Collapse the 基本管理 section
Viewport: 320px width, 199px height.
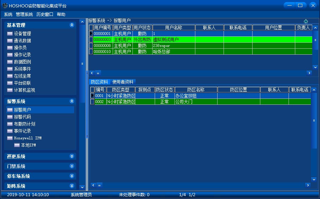coord(72,25)
